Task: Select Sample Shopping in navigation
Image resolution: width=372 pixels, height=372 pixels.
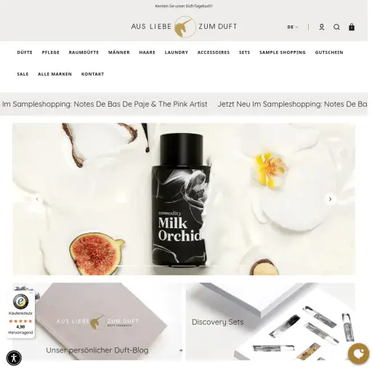Action: click(x=283, y=52)
